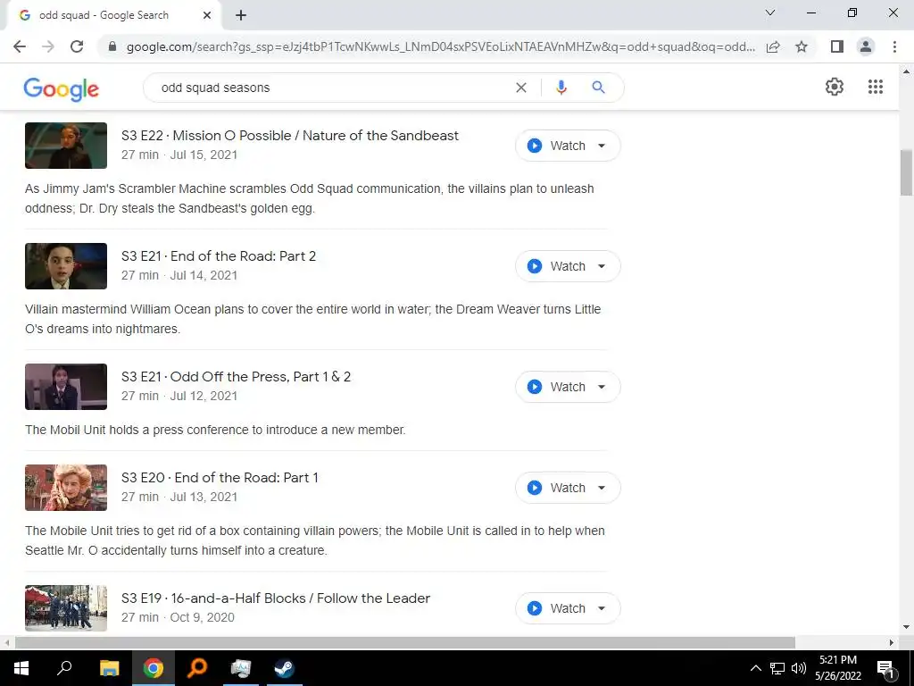This screenshot has height=686, width=914.
Task: Click title S3 E21 End of the Road: Part 2
Action: coord(219,256)
